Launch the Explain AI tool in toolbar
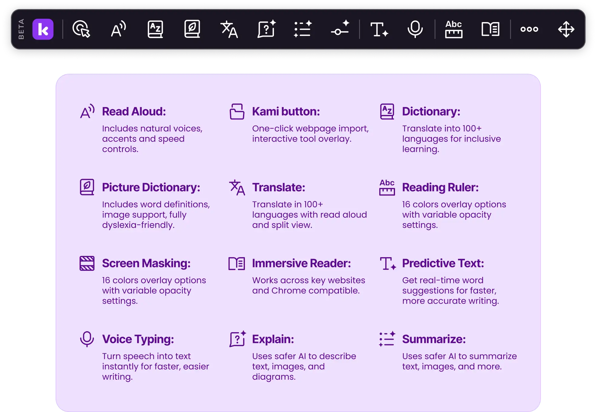 [x=266, y=29]
